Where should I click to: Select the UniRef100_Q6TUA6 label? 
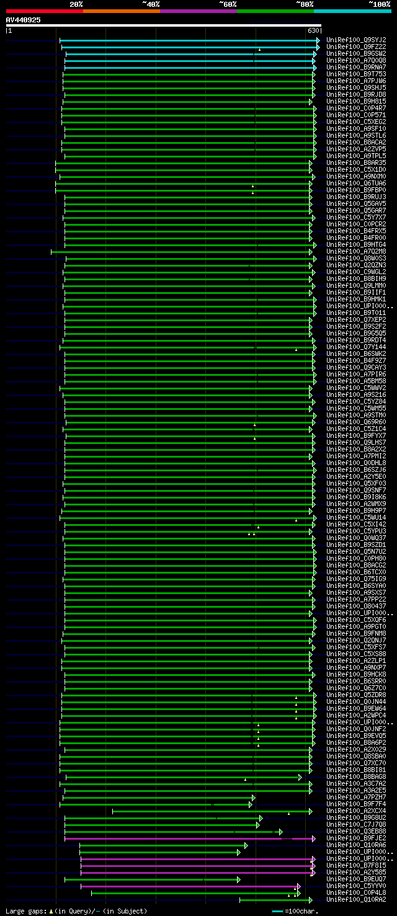[356, 183]
